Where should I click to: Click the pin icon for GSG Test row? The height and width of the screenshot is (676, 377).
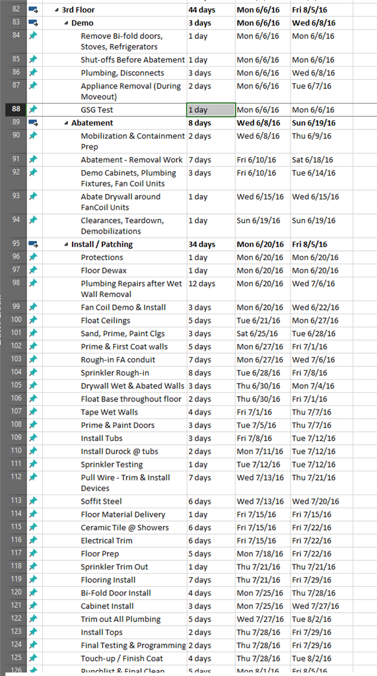click(33, 110)
